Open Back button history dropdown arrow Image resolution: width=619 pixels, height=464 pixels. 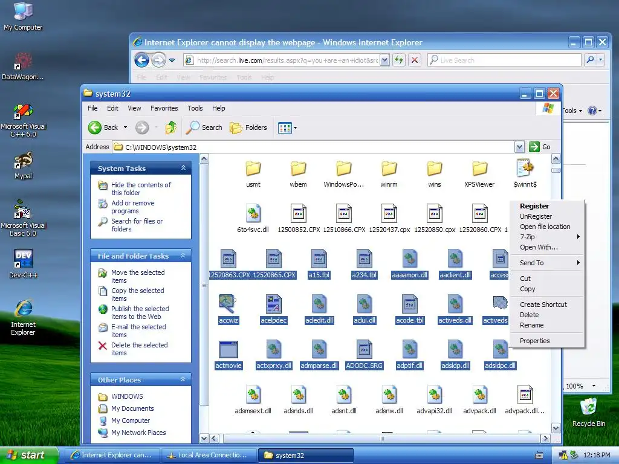[x=126, y=127]
